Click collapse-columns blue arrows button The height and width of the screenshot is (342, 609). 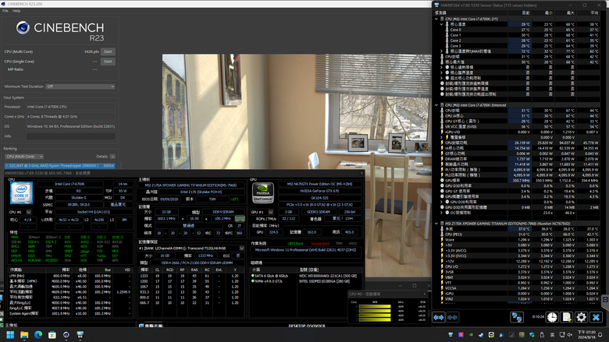tap(453, 317)
